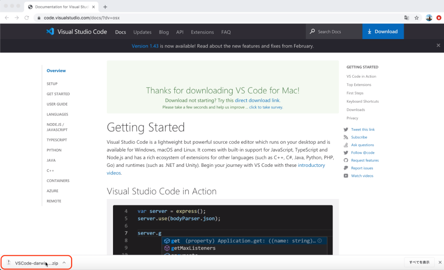Select Overview in the left sidebar
The width and height of the screenshot is (444, 270).
56,71
